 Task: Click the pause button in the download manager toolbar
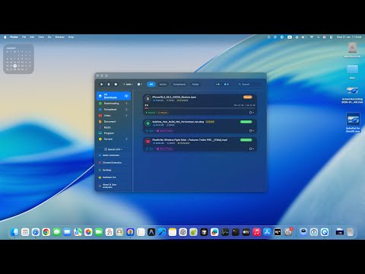point(109,84)
